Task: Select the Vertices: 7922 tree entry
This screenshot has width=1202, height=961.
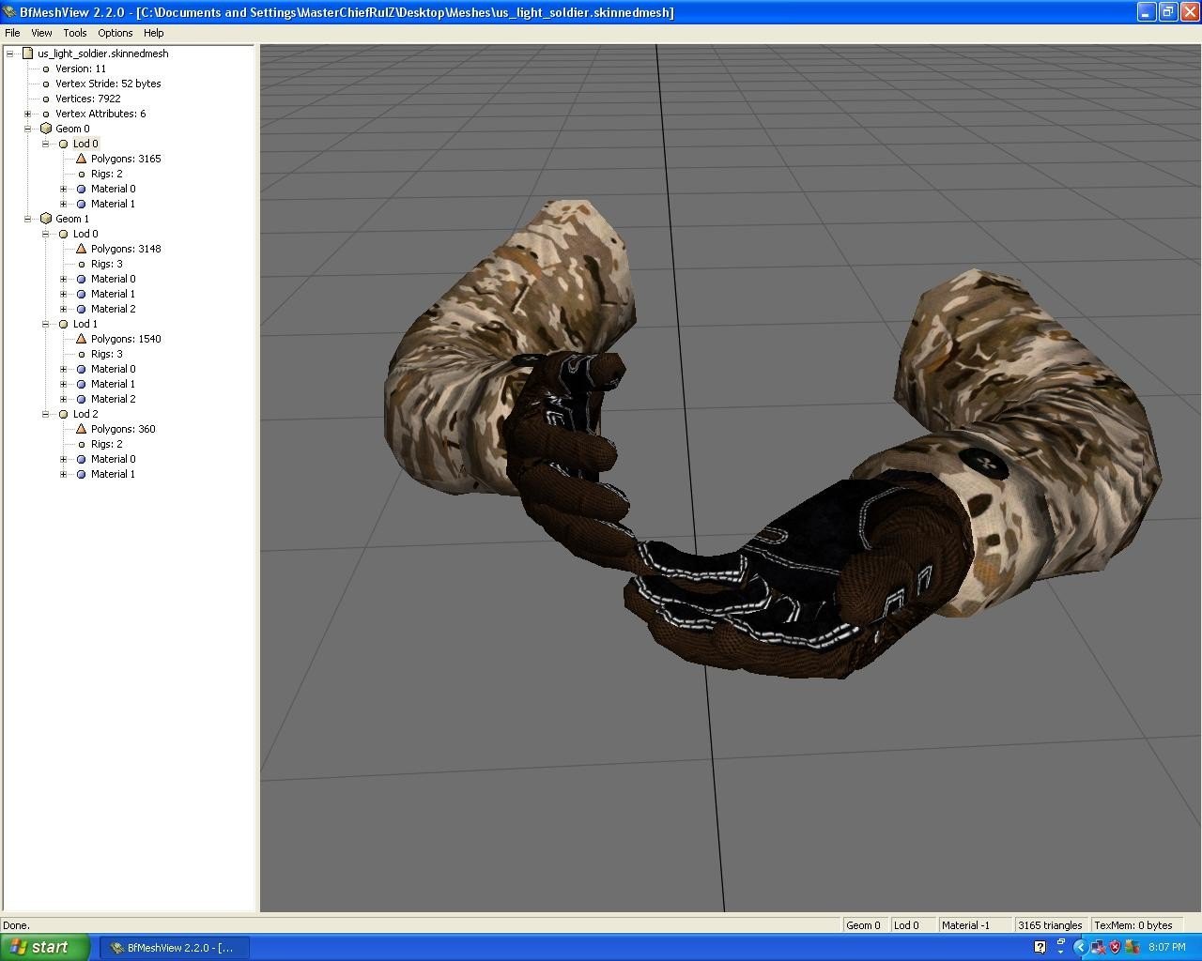Action: (87, 99)
